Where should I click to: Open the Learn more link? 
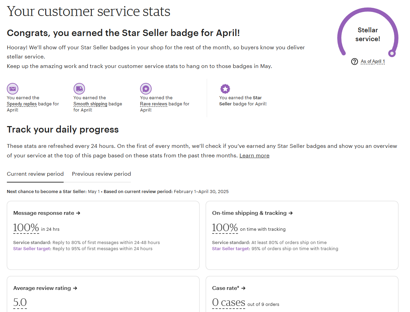[x=254, y=155]
